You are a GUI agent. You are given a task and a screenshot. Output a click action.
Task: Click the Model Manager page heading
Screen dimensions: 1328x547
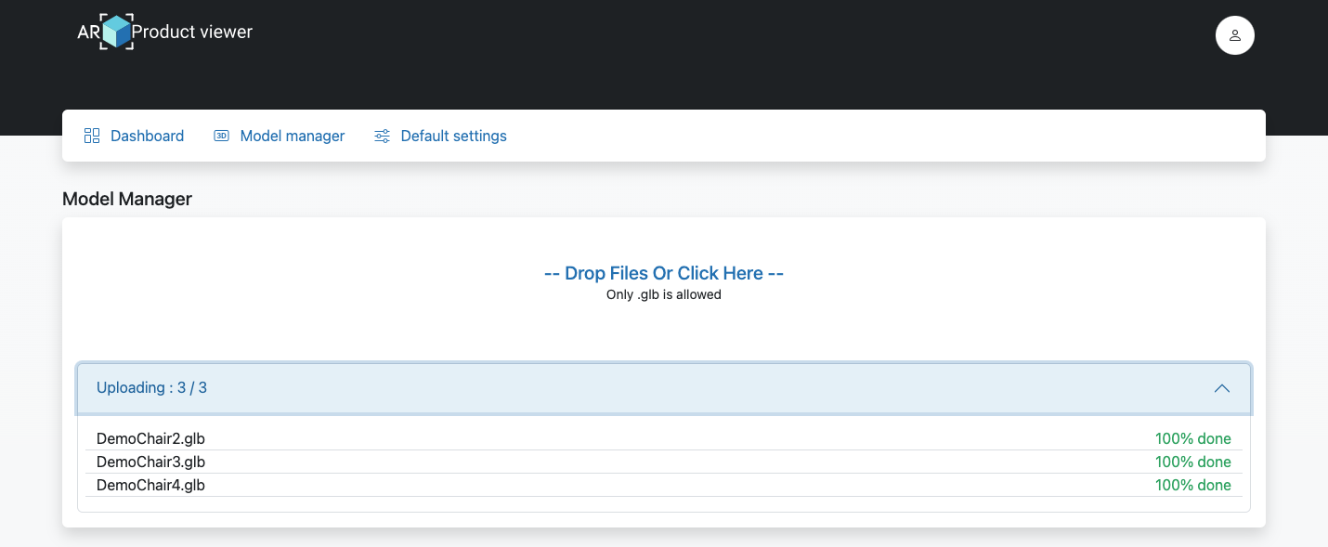(127, 199)
